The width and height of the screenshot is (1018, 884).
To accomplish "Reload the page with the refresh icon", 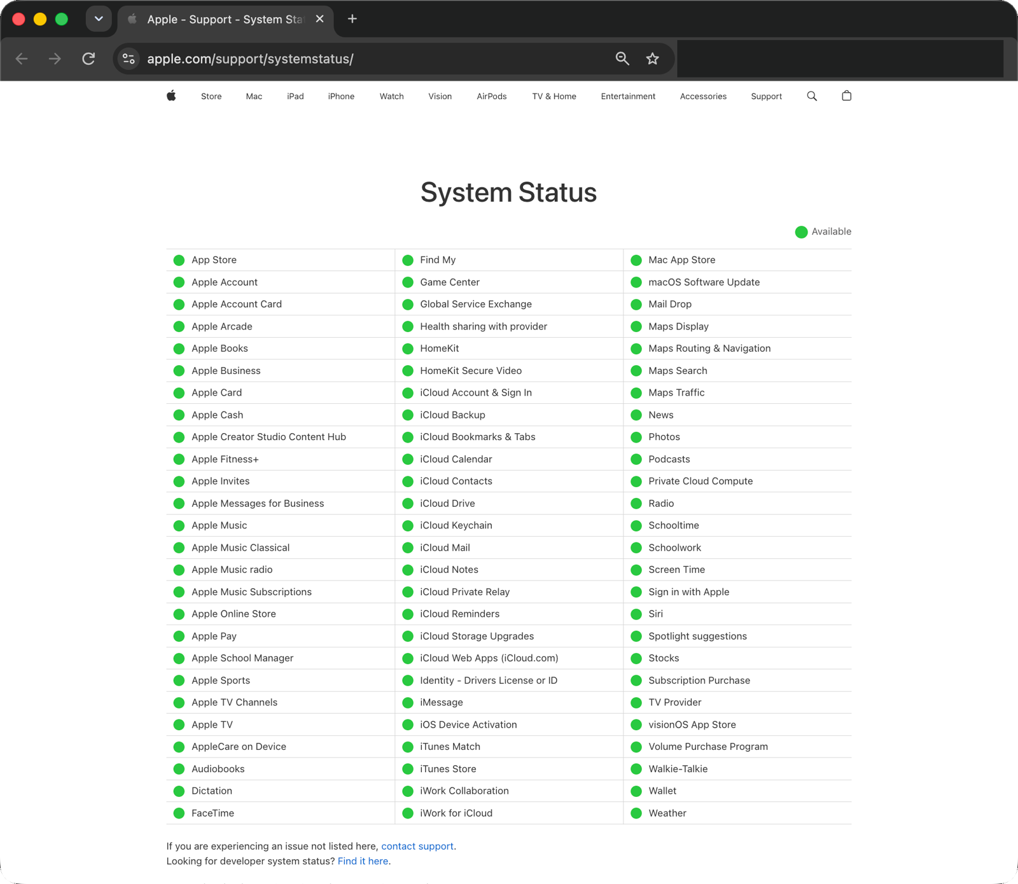I will pyautogui.click(x=89, y=59).
